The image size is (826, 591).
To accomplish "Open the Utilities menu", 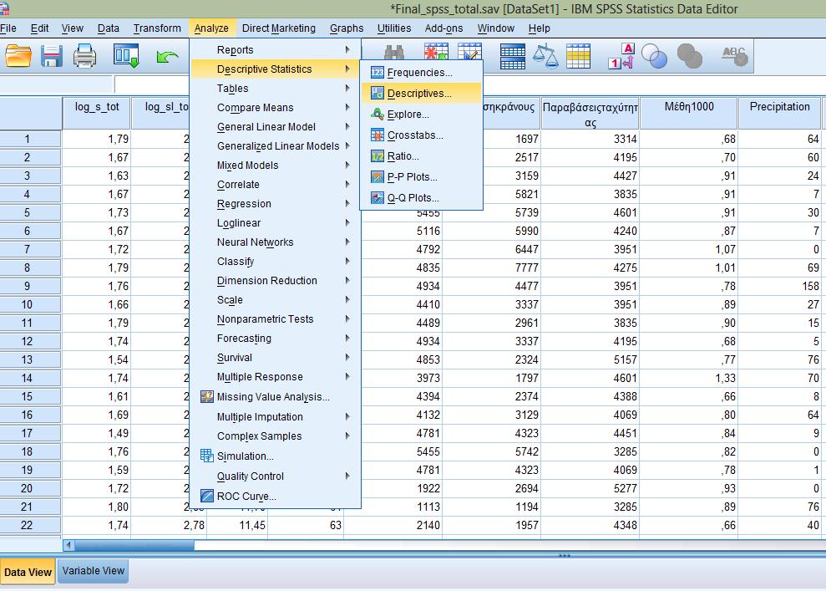I will [x=394, y=28].
